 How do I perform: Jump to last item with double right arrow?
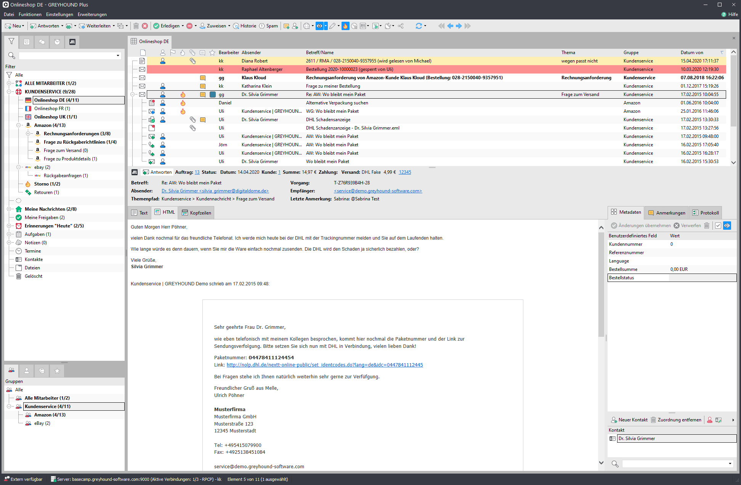pyautogui.click(x=468, y=26)
